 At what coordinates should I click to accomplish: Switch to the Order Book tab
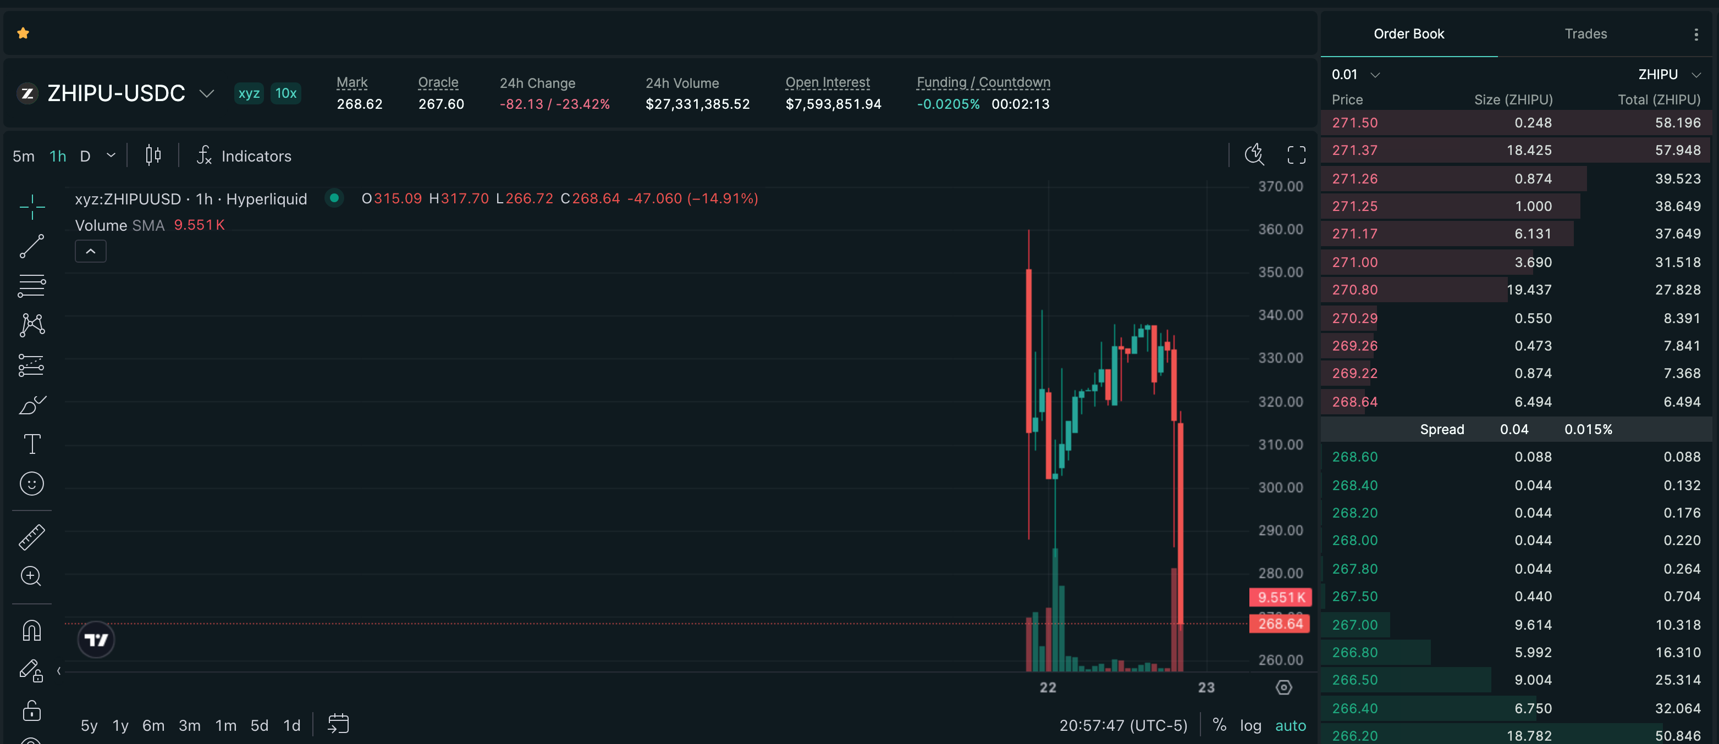[1409, 34]
